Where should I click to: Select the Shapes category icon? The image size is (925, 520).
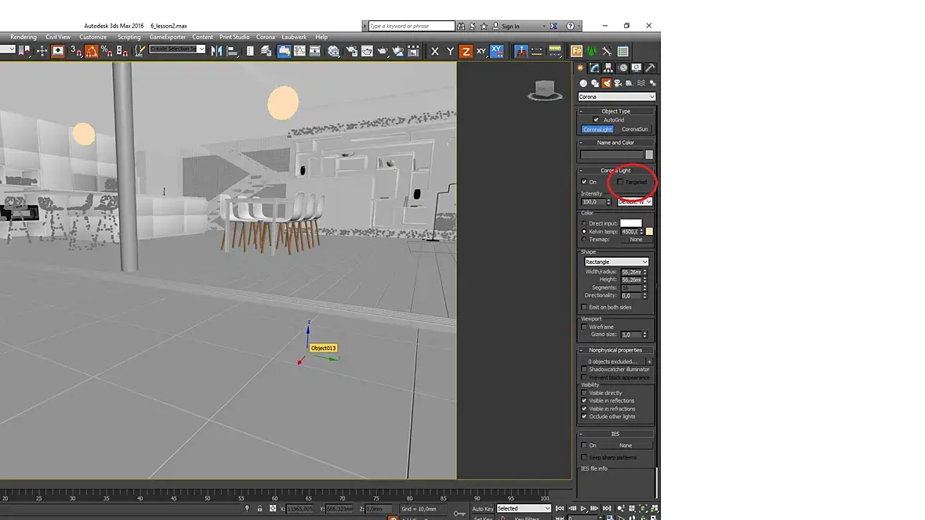(595, 83)
